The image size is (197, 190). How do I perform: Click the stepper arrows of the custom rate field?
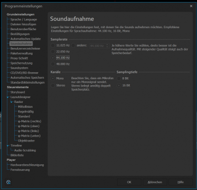[x=107, y=46]
